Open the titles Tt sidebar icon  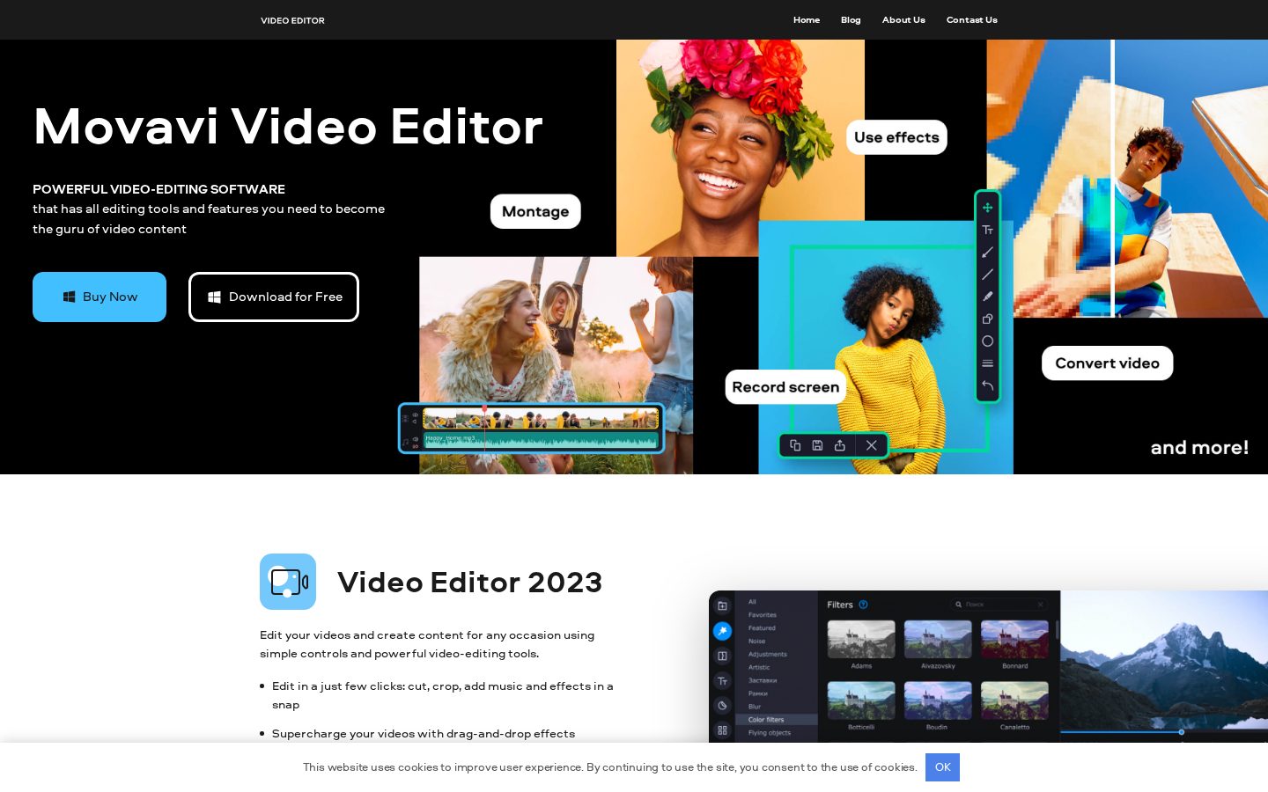point(722,680)
